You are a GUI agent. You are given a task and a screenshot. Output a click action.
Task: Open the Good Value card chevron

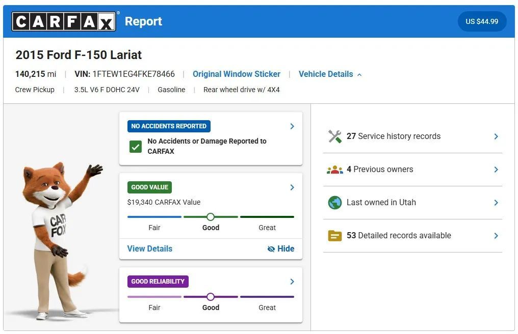(x=292, y=187)
